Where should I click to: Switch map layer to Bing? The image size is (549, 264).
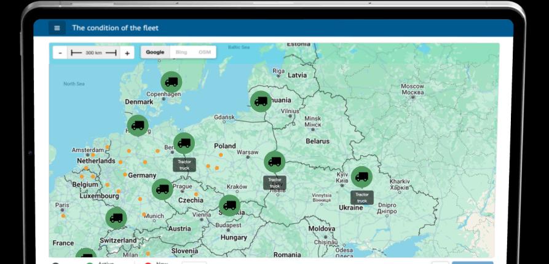(181, 52)
